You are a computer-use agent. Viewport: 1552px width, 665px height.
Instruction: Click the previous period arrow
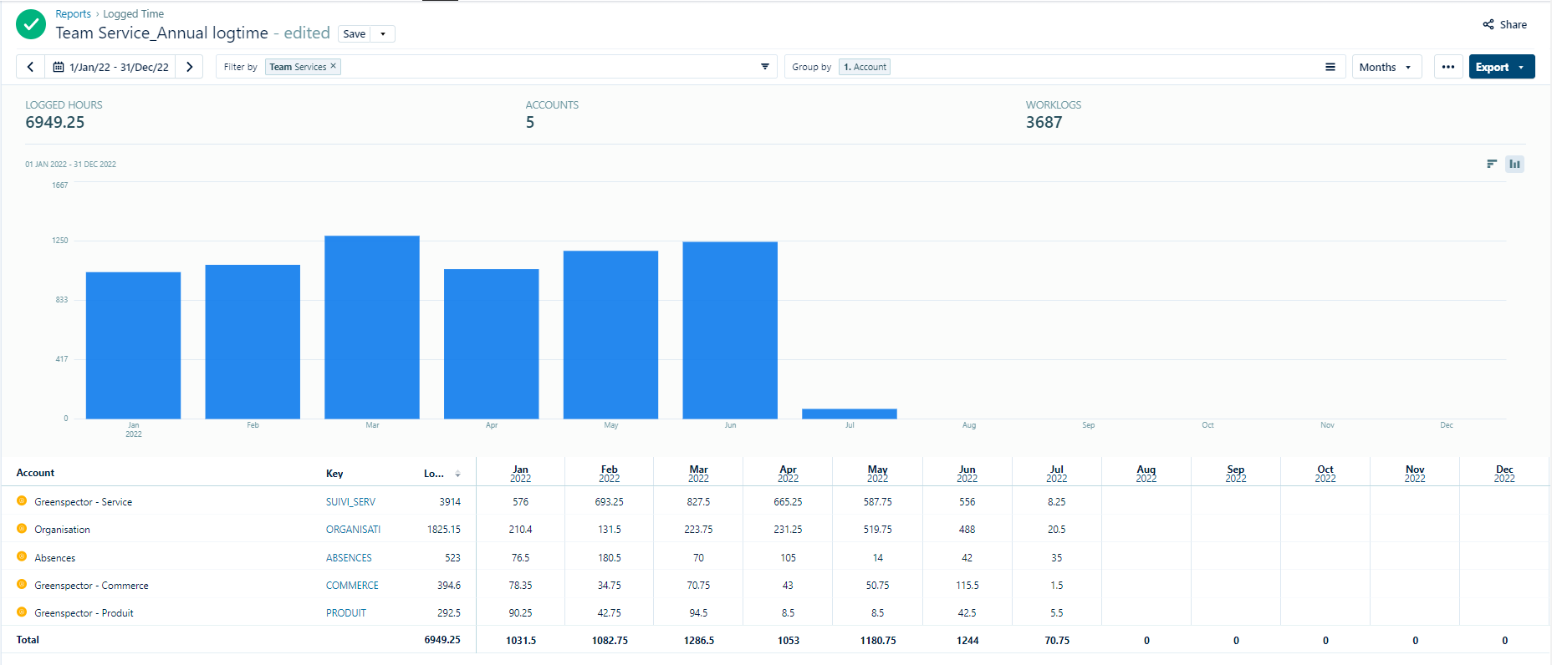tap(30, 67)
